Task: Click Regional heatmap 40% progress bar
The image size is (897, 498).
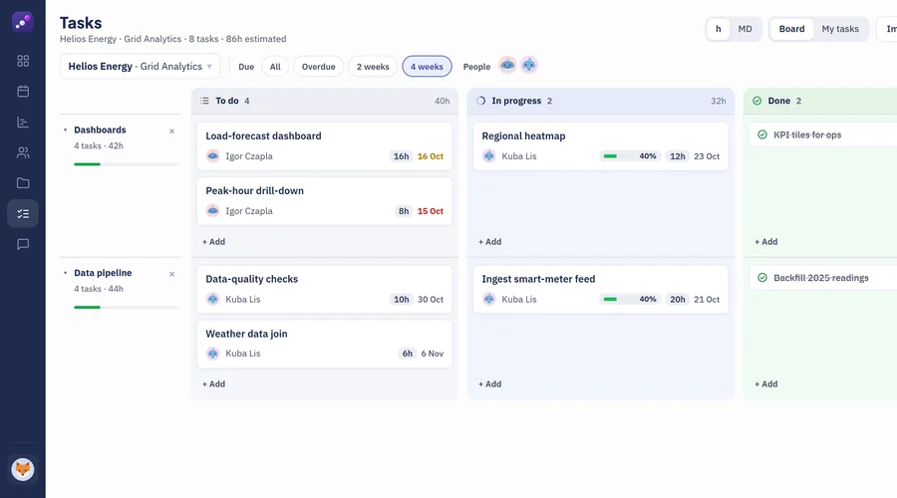Action: tap(631, 156)
